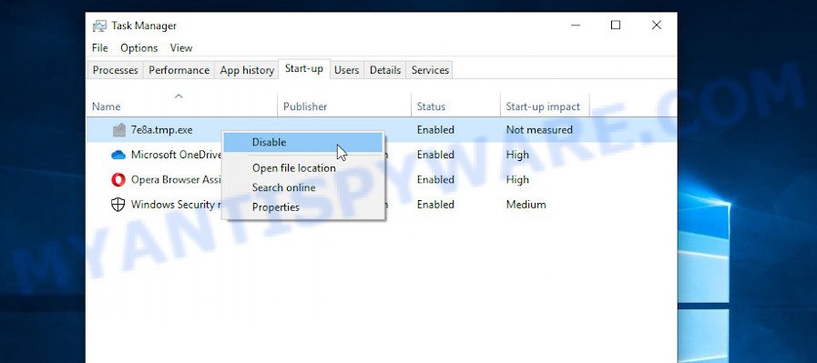The height and width of the screenshot is (363, 817).
Task: Switch to the Processes tab
Action: (115, 70)
